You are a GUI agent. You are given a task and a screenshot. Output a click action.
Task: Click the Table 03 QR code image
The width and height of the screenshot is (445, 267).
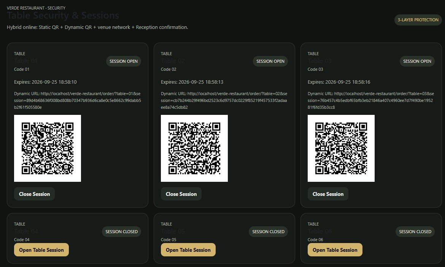click(341, 148)
